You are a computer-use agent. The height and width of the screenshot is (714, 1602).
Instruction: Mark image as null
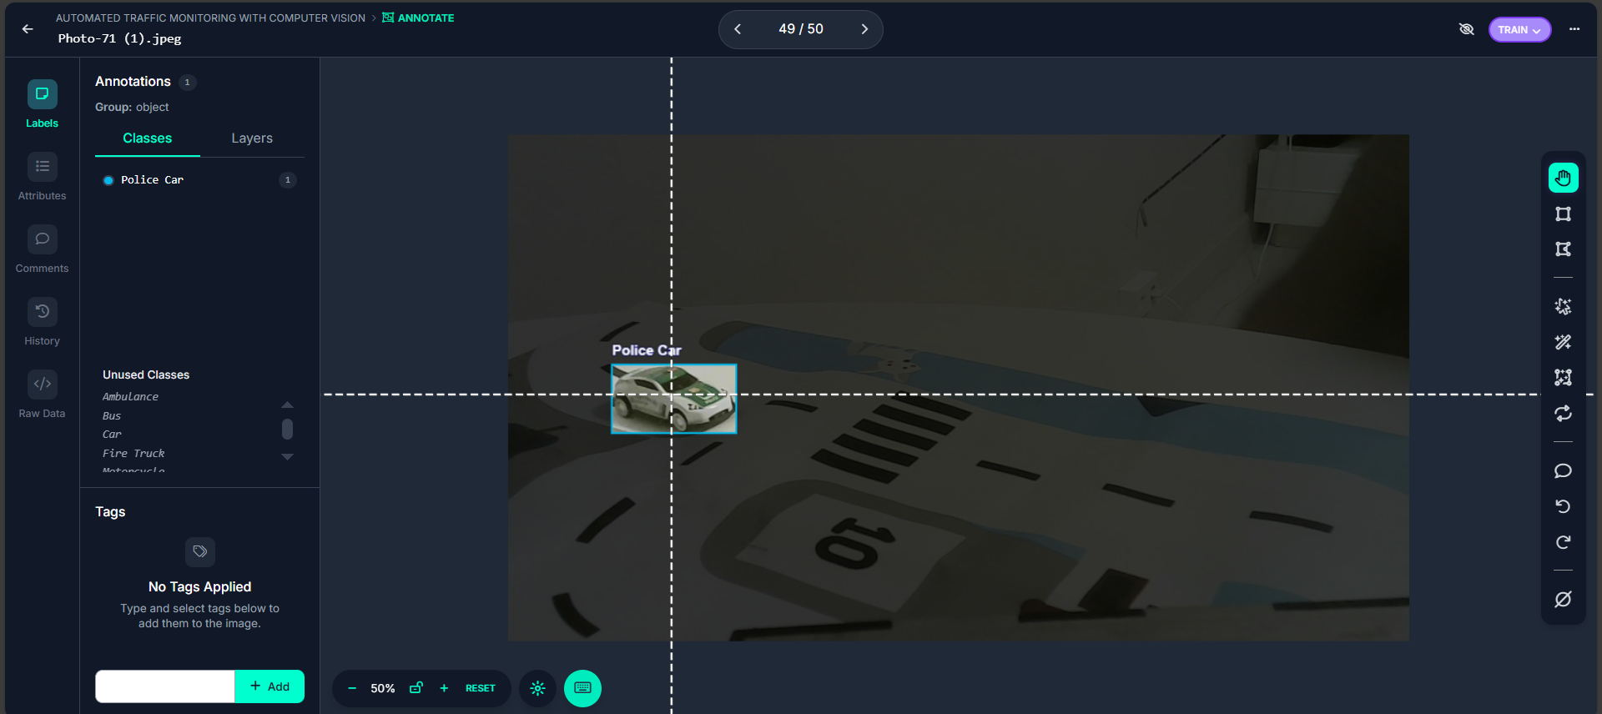1563,600
